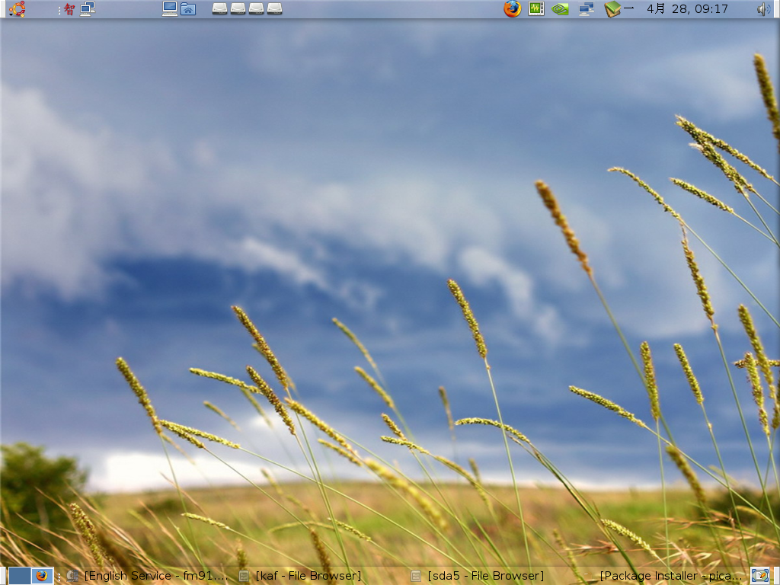
Task: Click the volume speaker icon
Action: pyautogui.click(x=763, y=9)
